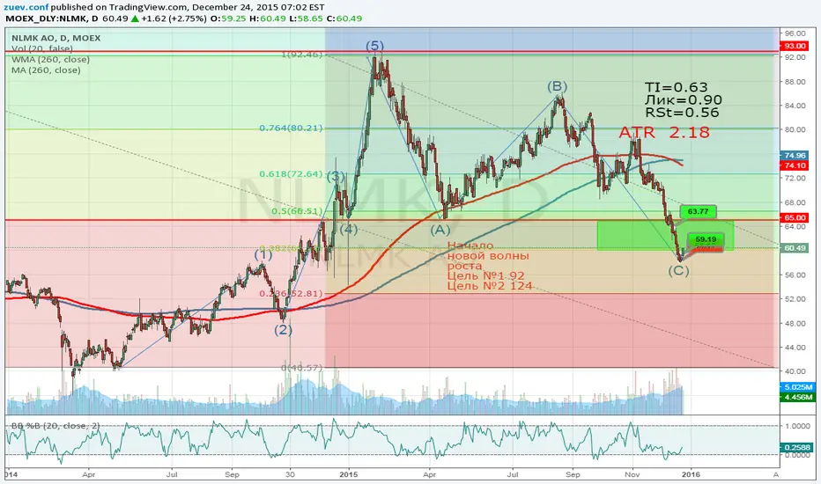Viewport: 821px width, 484px height.
Task: Select the Начало новой волны роста note
Action: (488, 255)
